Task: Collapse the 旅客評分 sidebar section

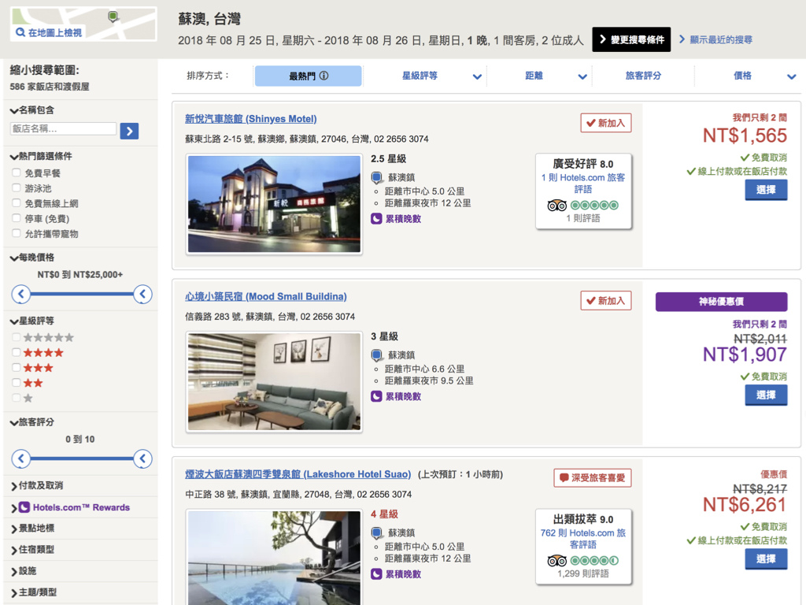Action: [31, 422]
